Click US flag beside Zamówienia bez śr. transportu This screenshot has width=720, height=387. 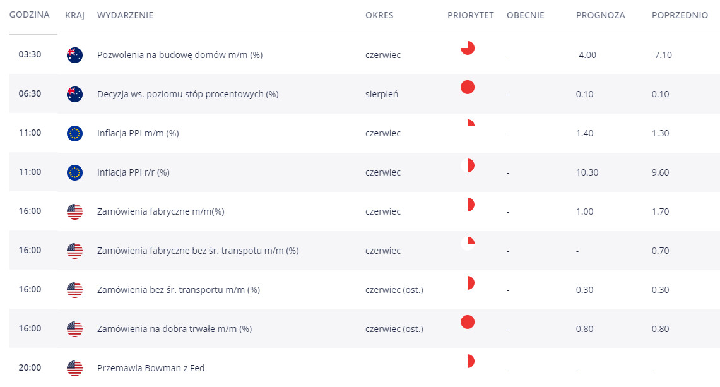pos(75,290)
